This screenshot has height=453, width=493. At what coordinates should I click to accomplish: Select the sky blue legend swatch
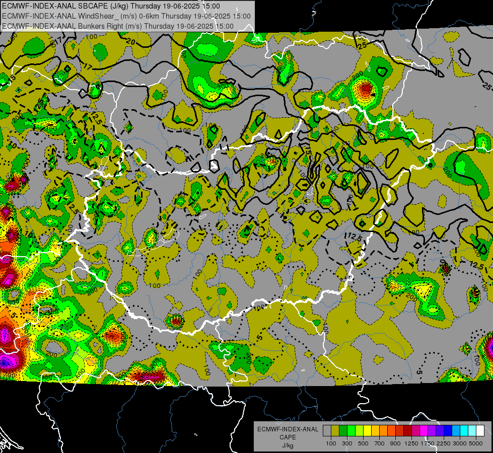point(456,431)
